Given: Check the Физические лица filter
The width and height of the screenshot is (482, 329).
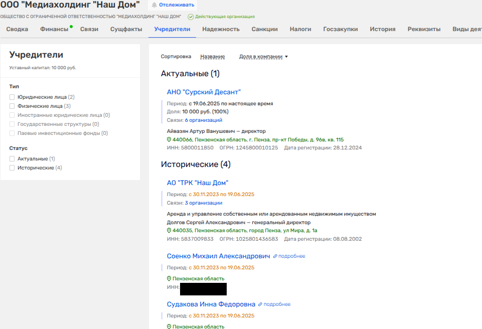Looking at the screenshot, I should (x=12, y=106).
